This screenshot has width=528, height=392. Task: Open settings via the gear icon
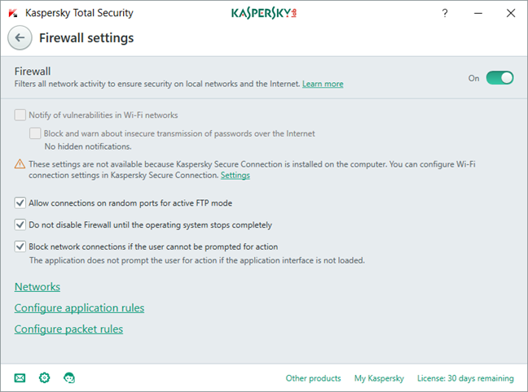pyautogui.click(x=45, y=378)
